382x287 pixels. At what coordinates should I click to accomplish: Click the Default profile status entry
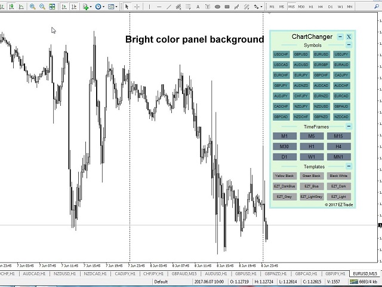[x=161, y=282]
